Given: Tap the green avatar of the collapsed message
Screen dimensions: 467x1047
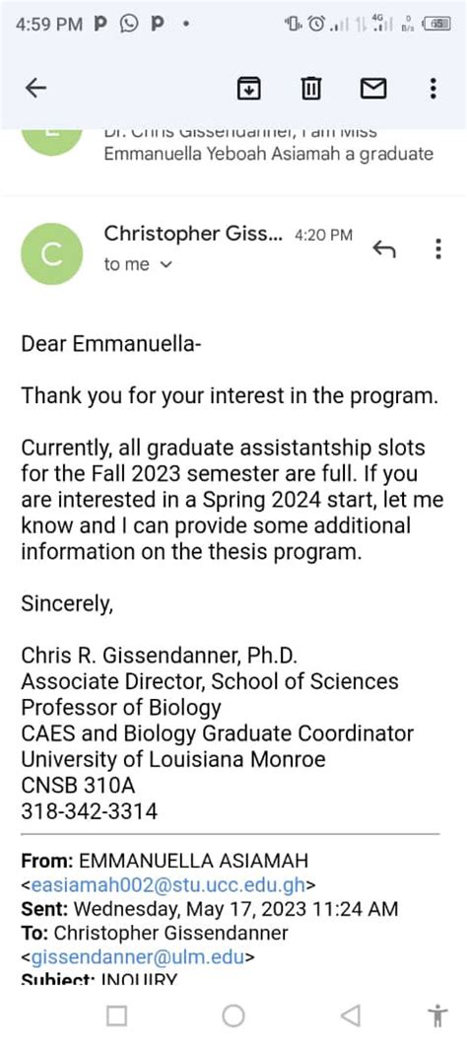Looking at the screenshot, I should point(52,138).
